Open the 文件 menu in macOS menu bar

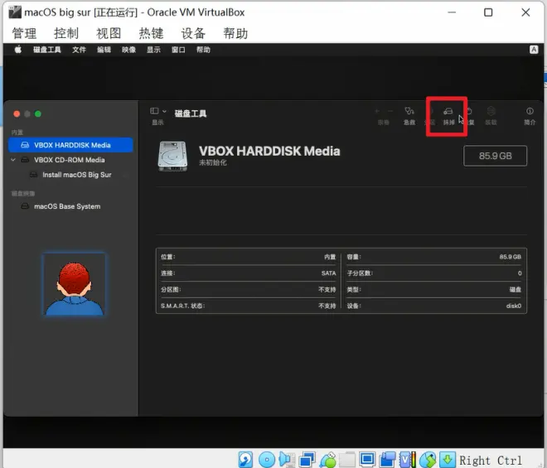click(80, 50)
